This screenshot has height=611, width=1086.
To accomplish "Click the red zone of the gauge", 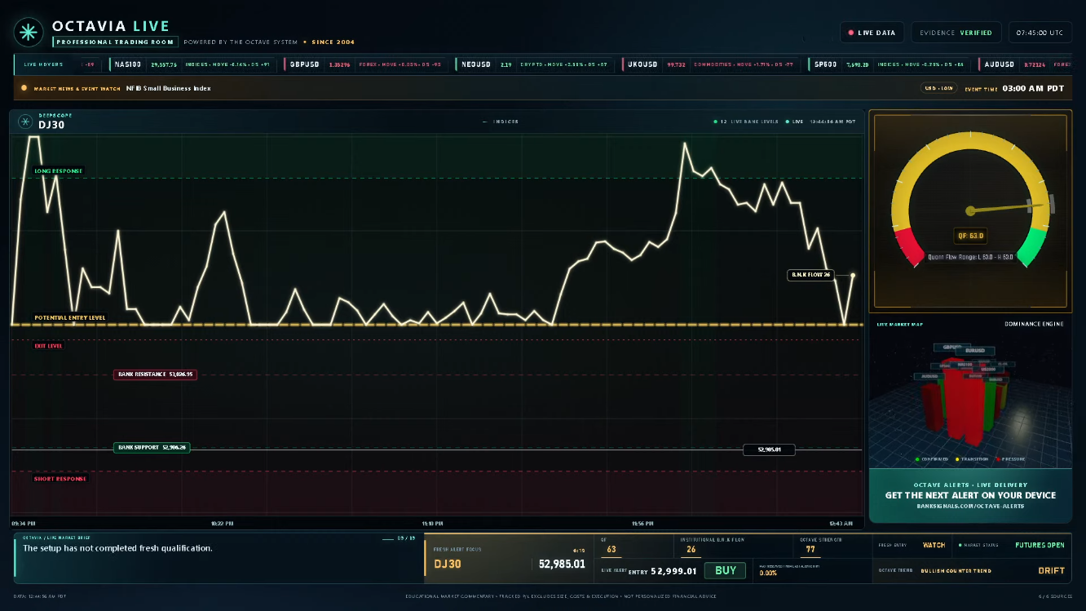I will 909,246.
